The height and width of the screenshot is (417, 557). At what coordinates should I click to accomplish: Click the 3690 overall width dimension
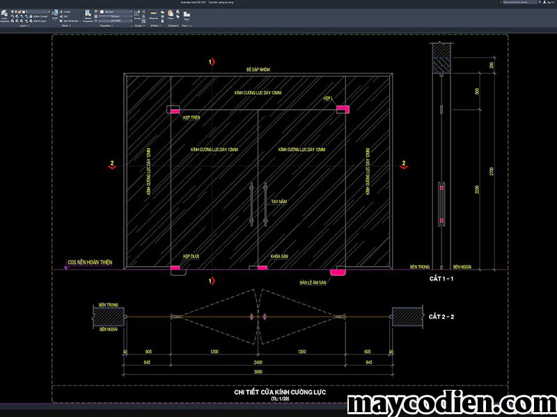[x=258, y=370]
